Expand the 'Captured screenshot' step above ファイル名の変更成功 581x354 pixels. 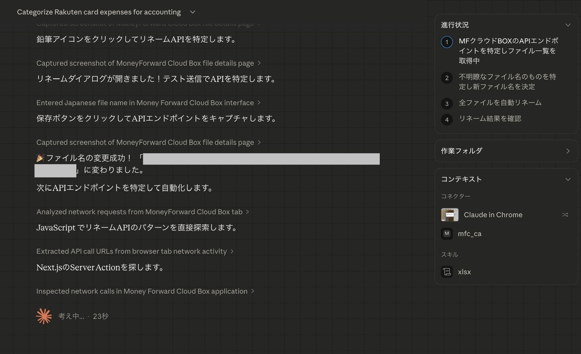[148, 142]
